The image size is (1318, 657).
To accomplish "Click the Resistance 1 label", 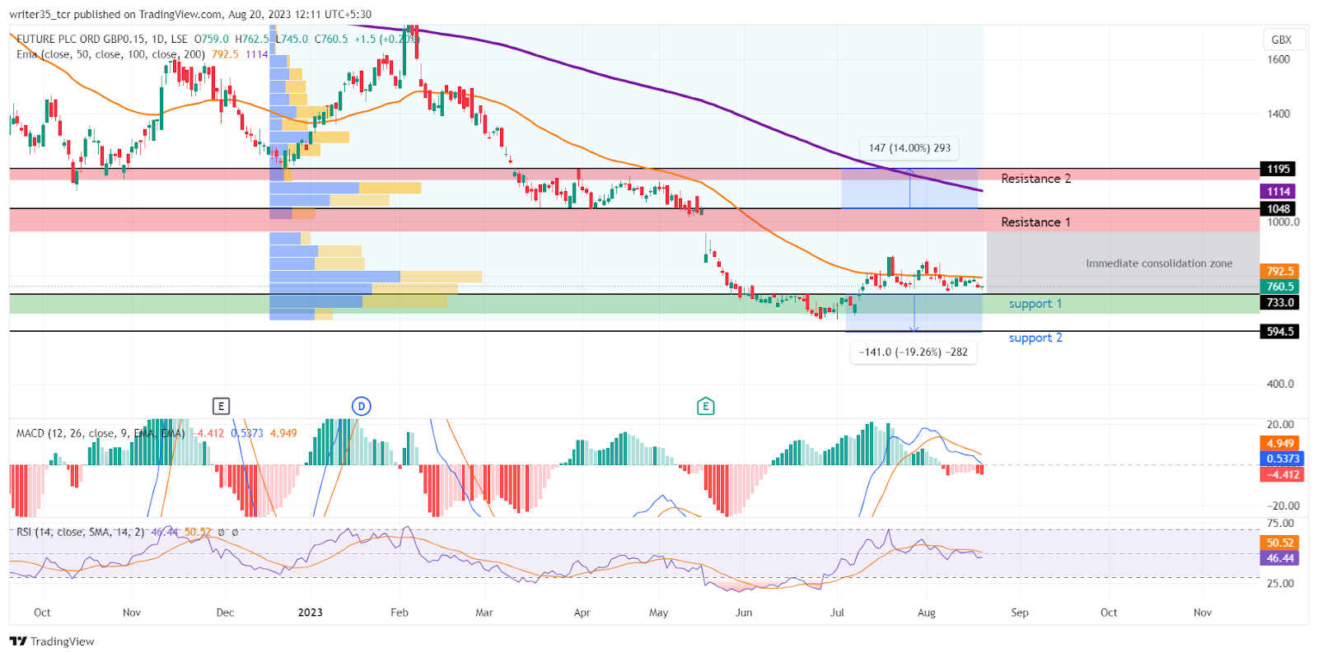I will tap(1035, 222).
